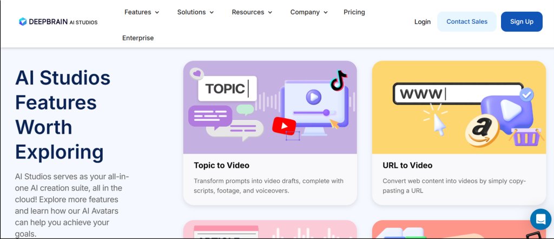
Task: Click the TOPIC text box illustration
Action: pyautogui.click(x=227, y=88)
